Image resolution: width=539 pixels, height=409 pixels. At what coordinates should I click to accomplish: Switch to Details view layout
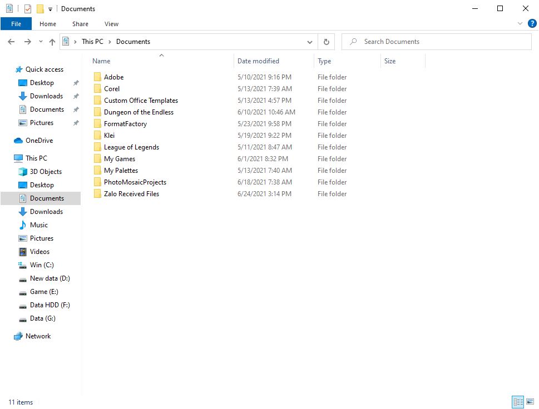518,402
